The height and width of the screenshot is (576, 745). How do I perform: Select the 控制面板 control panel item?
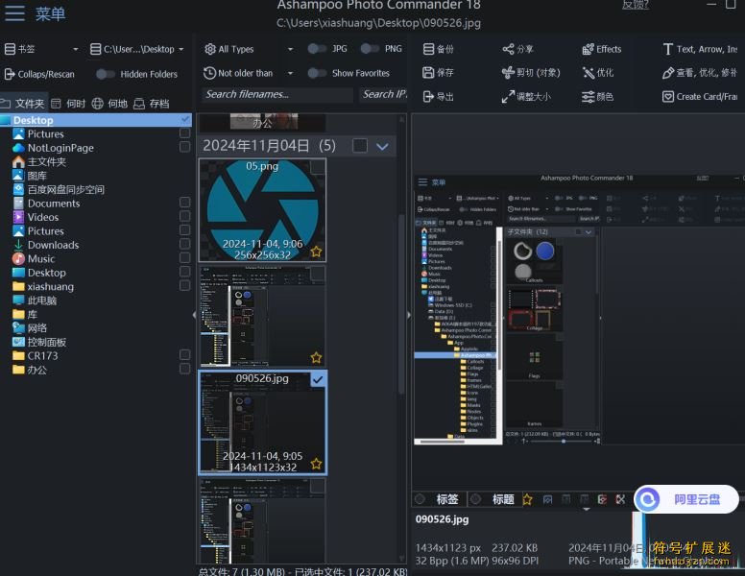click(x=40, y=342)
